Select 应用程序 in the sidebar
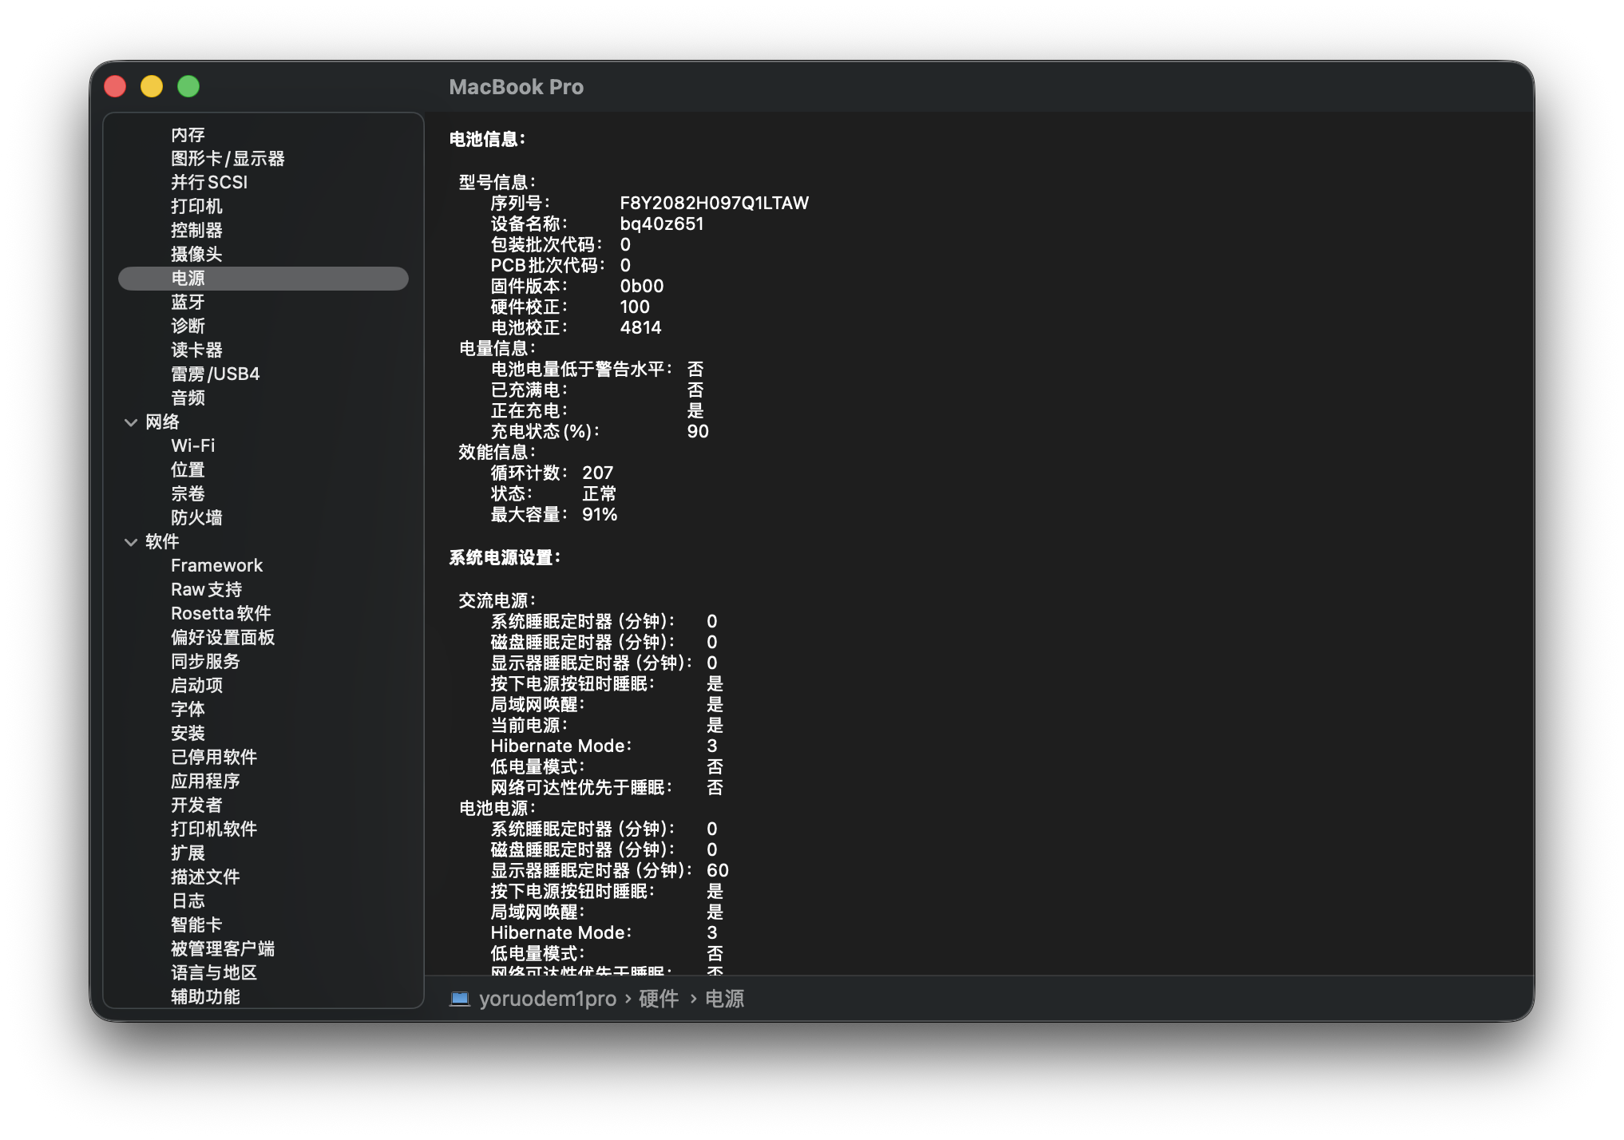The height and width of the screenshot is (1140, 1624). pos(205,782)
